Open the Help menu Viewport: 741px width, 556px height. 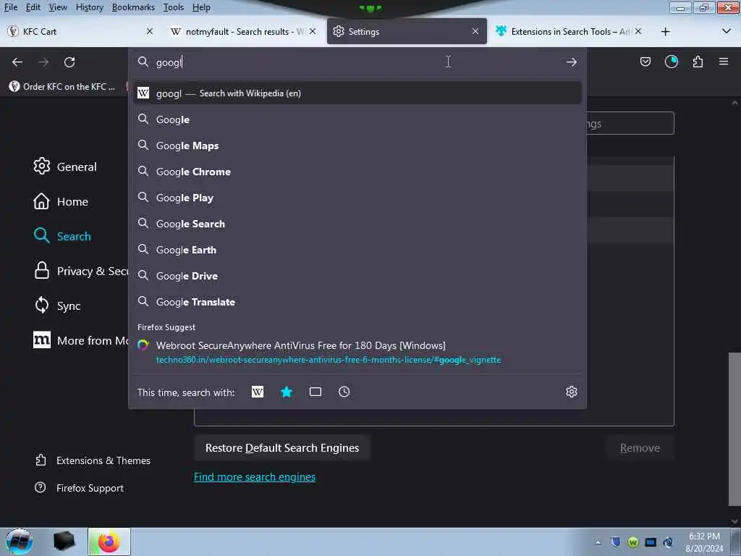point(201,7)
